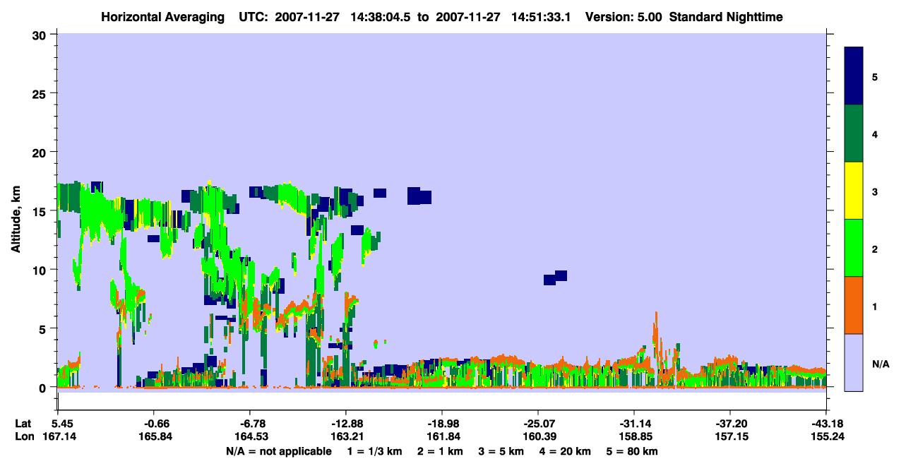Click the yellow colorbar segment labeled 3
Image resolution: width=918 pixels, height=471 pixels.
[x=854, y=191]
